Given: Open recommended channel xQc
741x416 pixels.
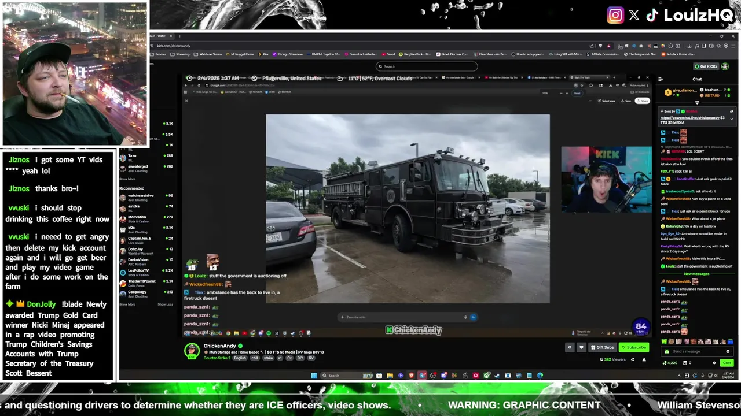Looking at the screenshot, I should (x=146, y=229).
